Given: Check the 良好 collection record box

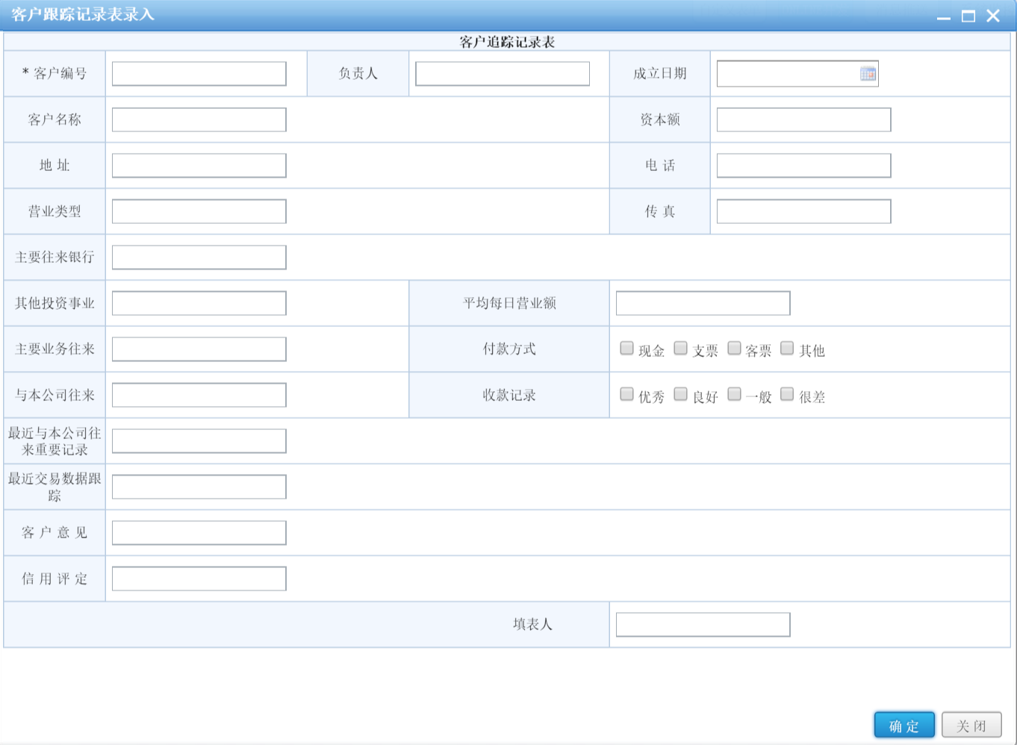Looking at the screenshot, I should click(680, 394).
